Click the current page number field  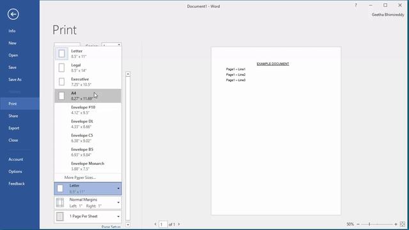tap(163, 224)
